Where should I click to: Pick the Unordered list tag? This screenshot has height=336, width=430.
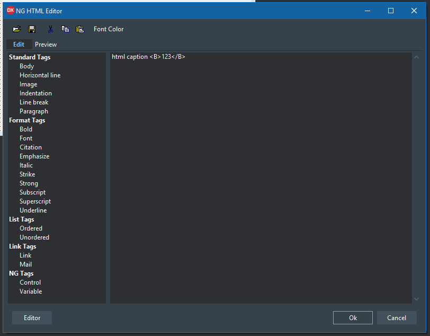34,237
